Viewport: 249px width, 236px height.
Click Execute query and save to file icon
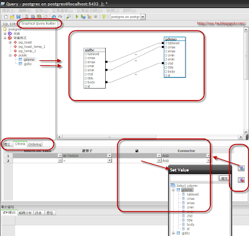tap(83, 17)
